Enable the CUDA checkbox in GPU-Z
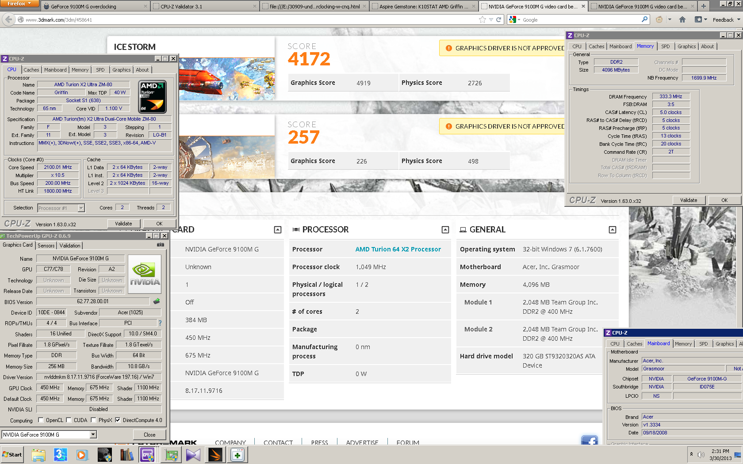This screenshot has height=464, width=743. click(x=69, y=420)
